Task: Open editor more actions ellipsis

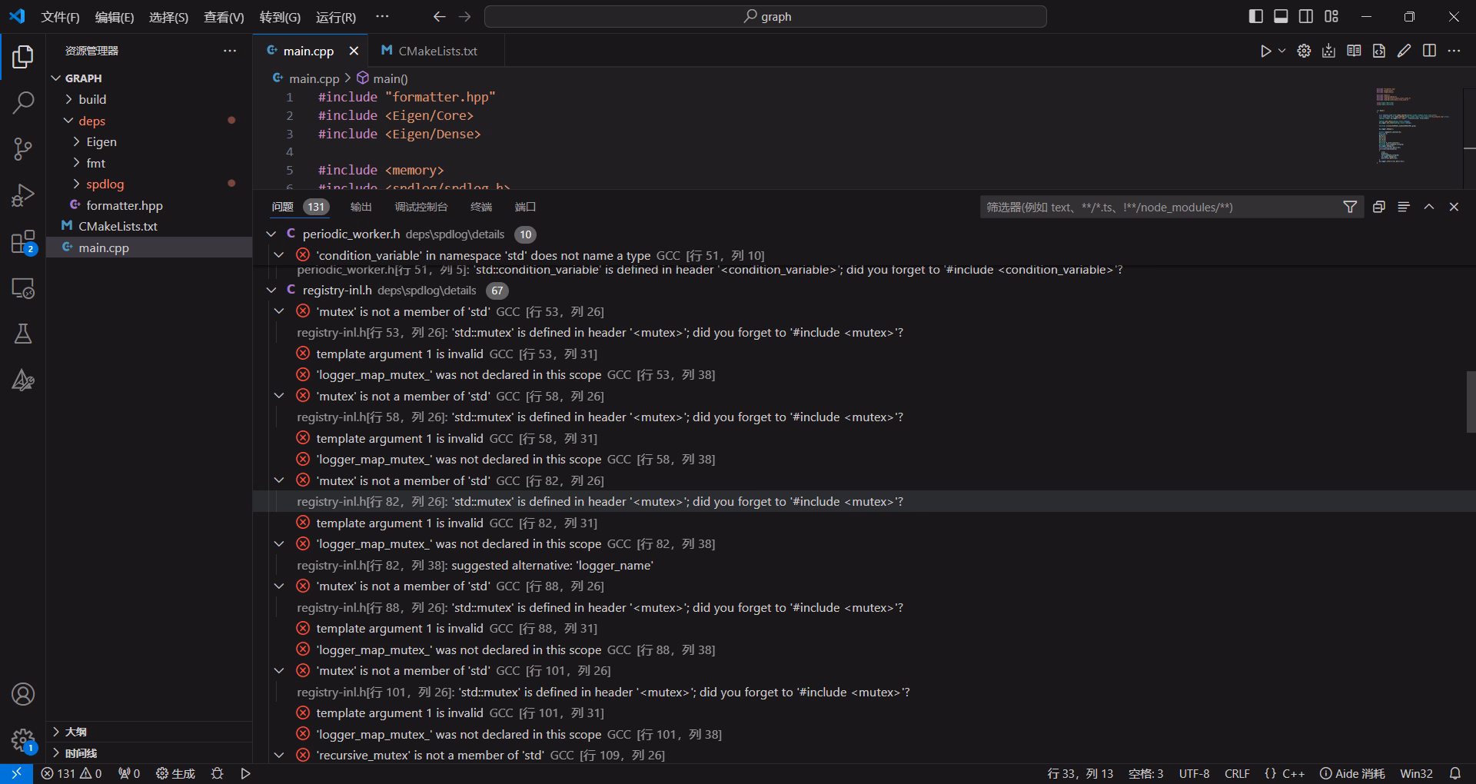Action: point(1454,51)
